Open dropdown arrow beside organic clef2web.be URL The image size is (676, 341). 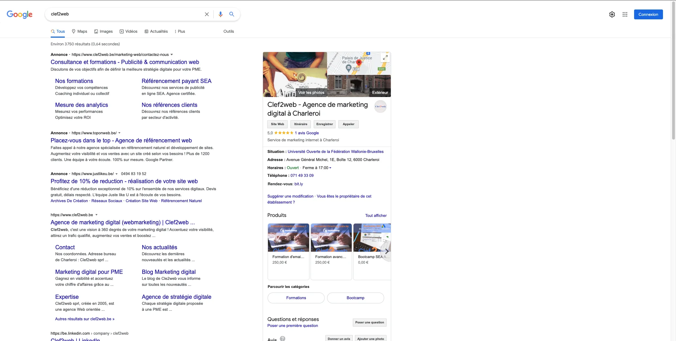(96, 215)
